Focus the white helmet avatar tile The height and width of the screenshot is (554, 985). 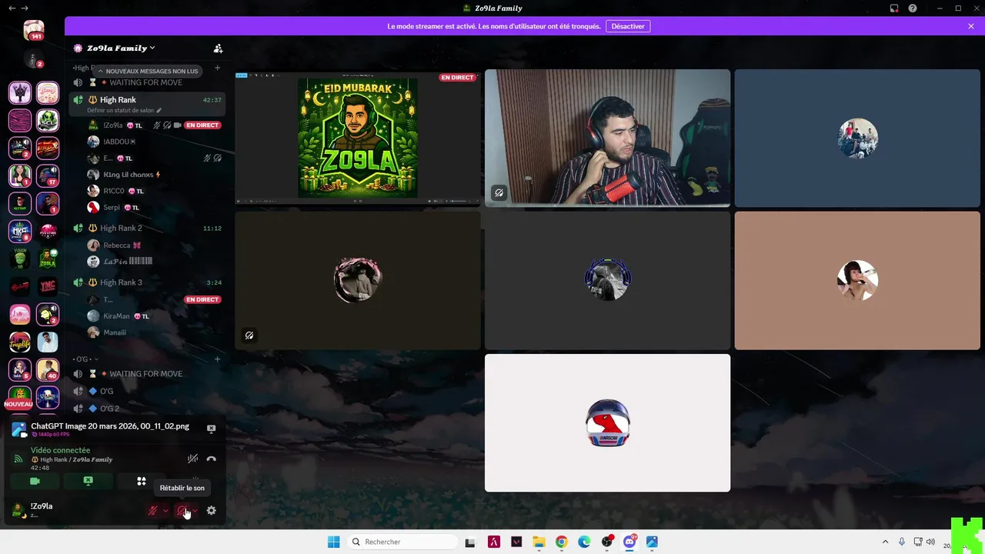point(607,422)
